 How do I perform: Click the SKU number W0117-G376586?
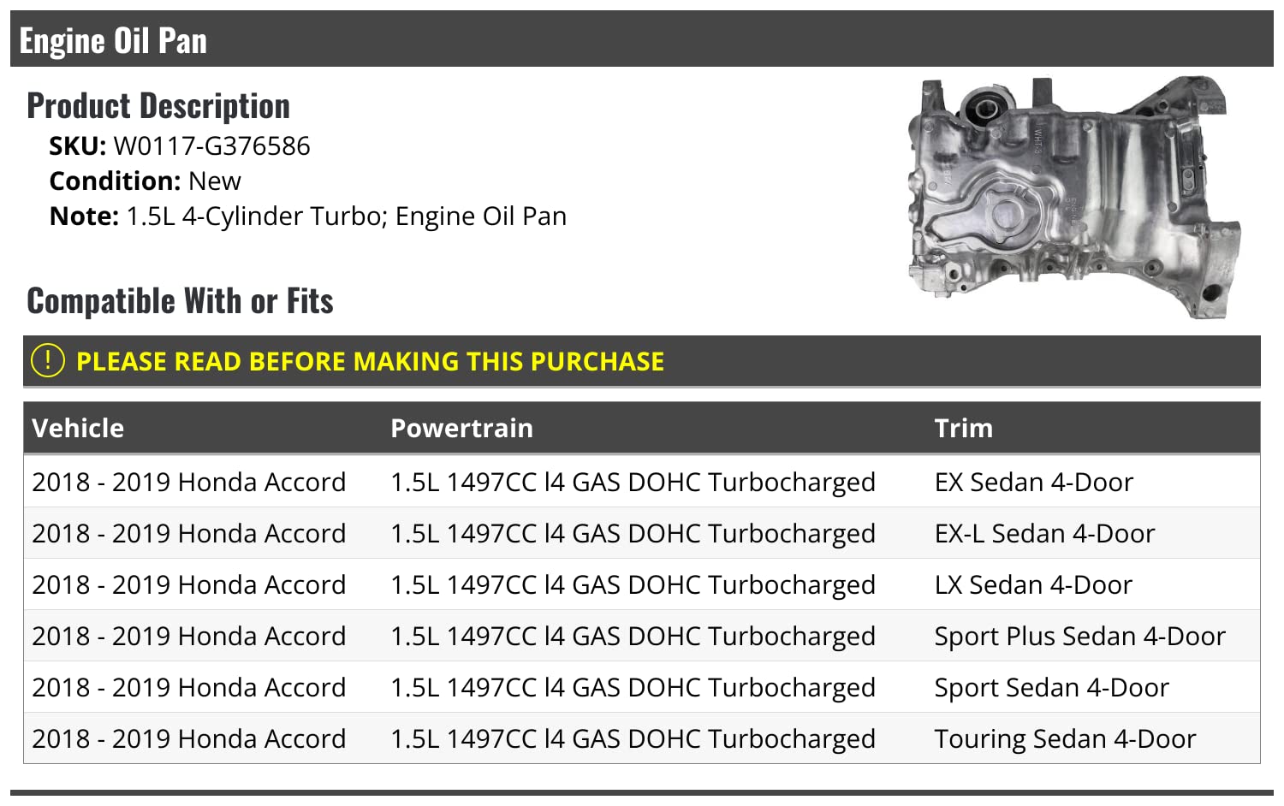tap(211, 146)
